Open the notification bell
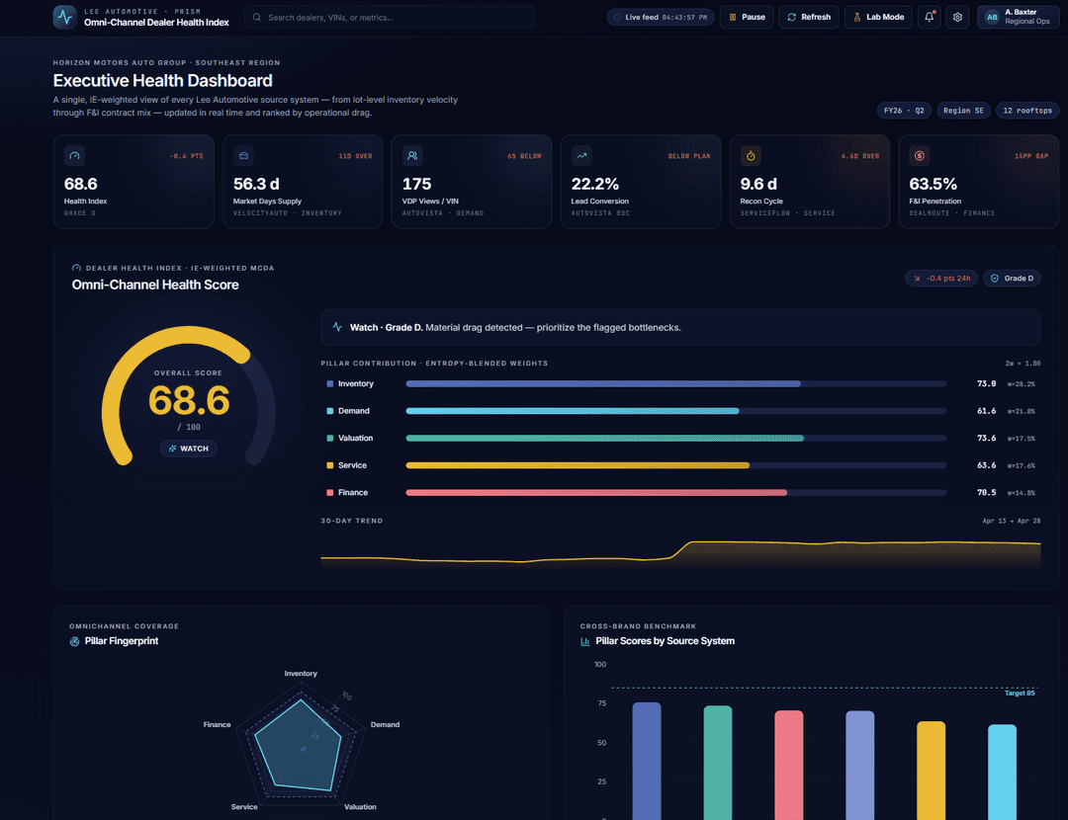Image resolution: width=1068 pixels, height=820 pixels. (x=929, y=17)
